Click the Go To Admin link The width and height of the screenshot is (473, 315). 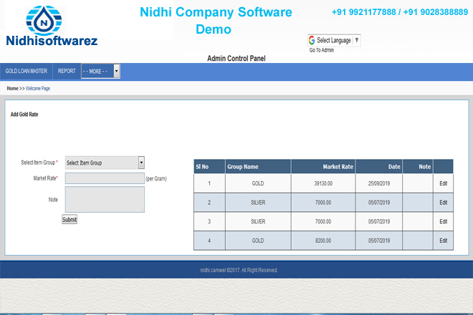322,50
